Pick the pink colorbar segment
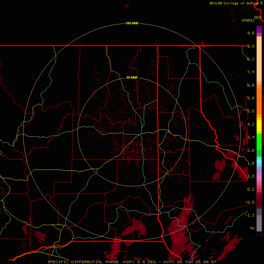The height and width of the screenshot is (264, 264). click(259, 178)
